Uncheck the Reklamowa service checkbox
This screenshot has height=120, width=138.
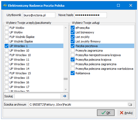coord(72,73)
